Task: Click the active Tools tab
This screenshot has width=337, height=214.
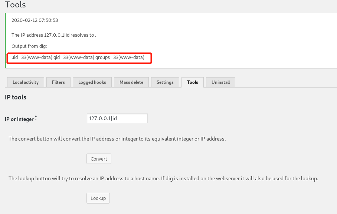Action: pyautogui.click(x=192, y=82)
